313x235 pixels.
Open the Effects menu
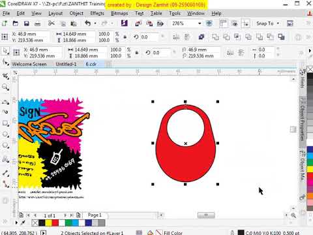[97, 13]
